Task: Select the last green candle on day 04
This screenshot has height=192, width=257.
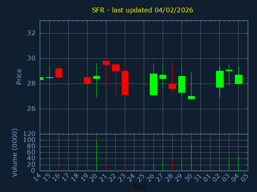Action: coord(239,79)
